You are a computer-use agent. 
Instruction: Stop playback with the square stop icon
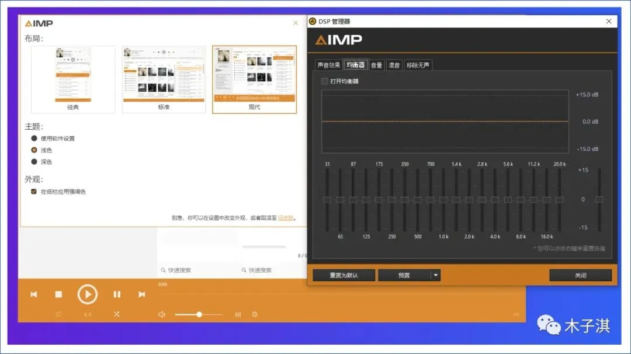(x=58, y=294)
